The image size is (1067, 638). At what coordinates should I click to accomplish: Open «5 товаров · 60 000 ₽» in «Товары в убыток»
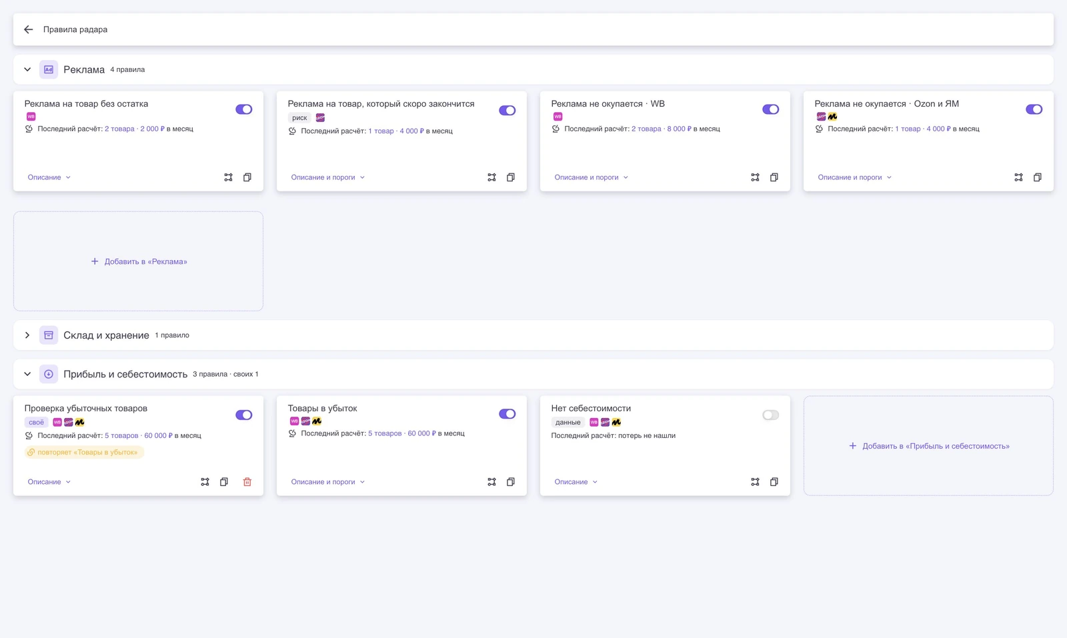pyautogui.click(x=402, y=433)
